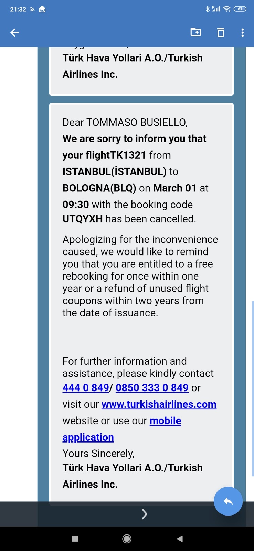The width and height of the screenshot is (254, 551).
Task: Call the 444 0 849 phone link
Action: (x=86, y=388)
